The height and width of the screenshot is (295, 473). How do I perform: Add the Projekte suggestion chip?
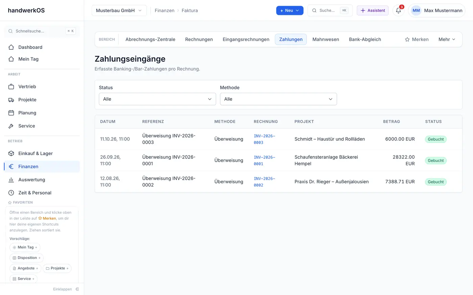[57, 268]
